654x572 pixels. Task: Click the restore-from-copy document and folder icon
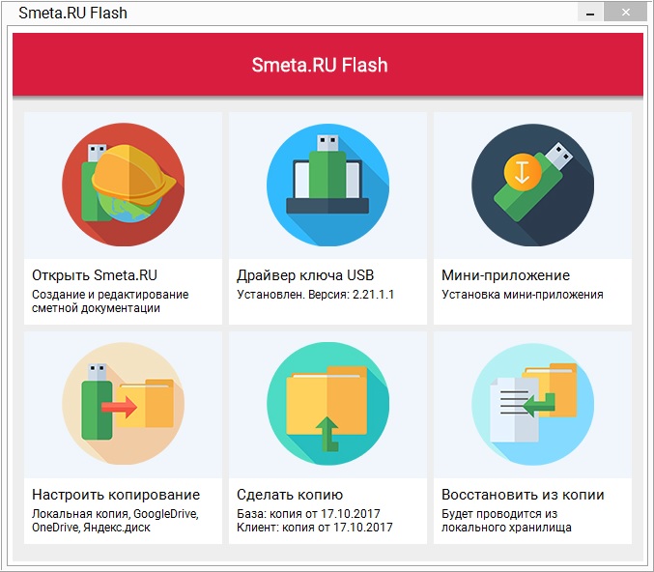(532, 404)
